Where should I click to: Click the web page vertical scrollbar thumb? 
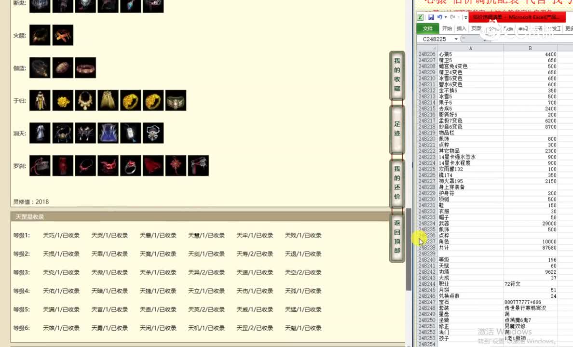409,250
